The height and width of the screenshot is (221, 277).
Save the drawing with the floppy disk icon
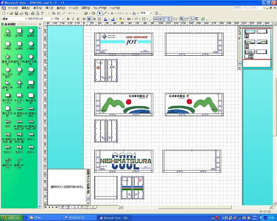click(16, 13)
